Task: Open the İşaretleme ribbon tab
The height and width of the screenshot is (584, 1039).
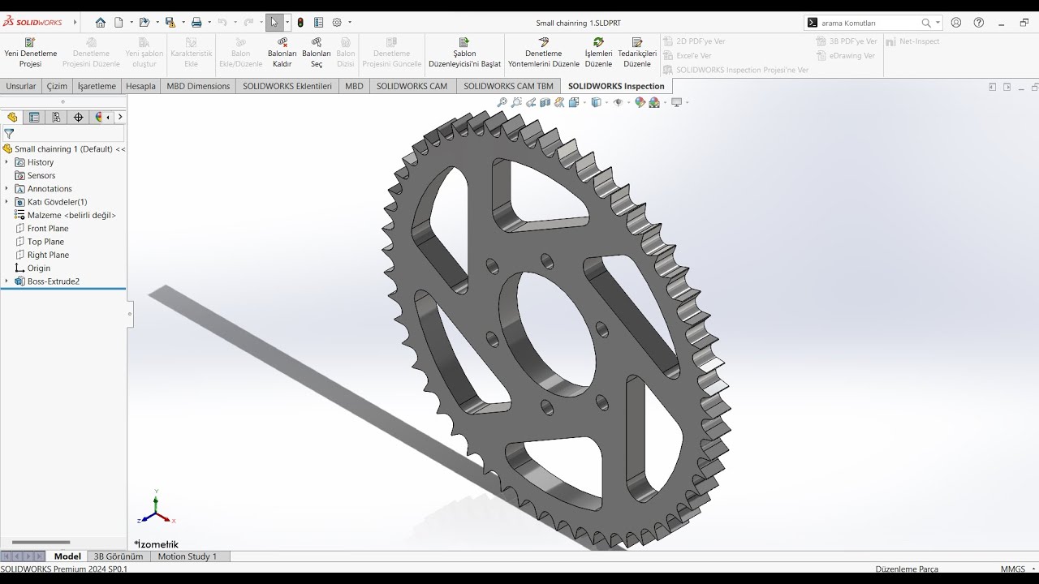Action: point(97,86)
